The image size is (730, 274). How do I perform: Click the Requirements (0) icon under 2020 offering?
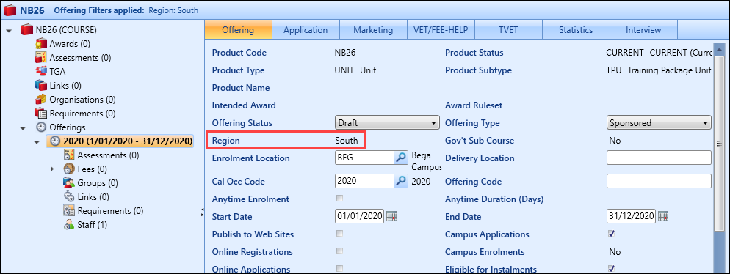coord(69,211)
